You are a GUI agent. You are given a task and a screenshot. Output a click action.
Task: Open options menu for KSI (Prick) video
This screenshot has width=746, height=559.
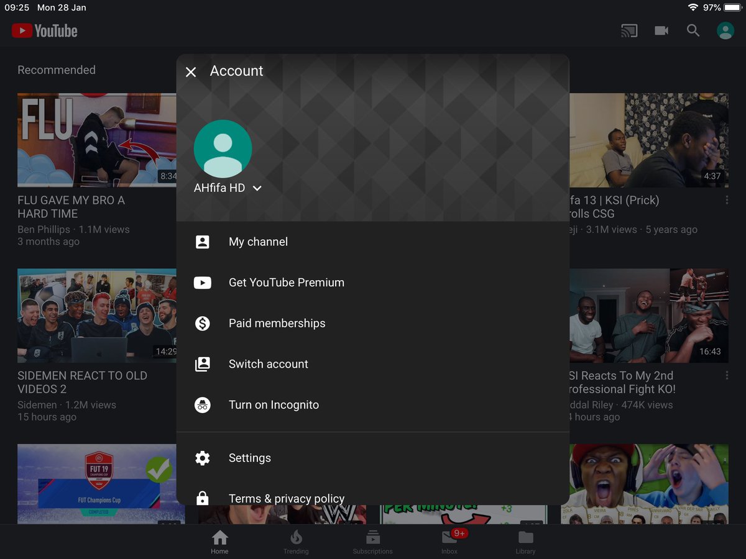pos(727,201)
